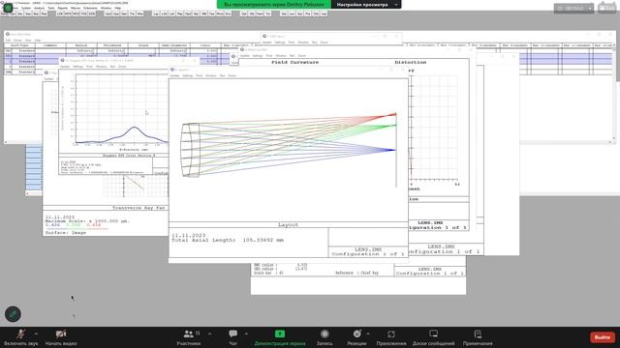Open Reports menu in main menu bar
This screenshot has height=348, width=620.
[63, 8]
